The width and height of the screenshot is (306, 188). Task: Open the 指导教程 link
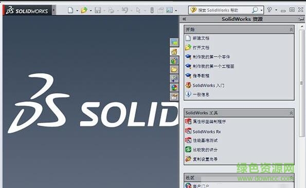pyautogui.click(x=201, y=76)
